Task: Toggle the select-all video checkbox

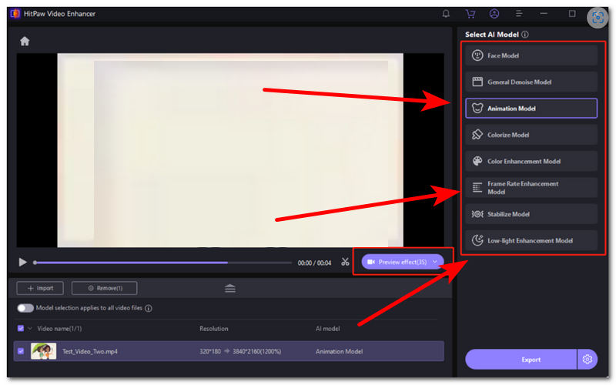Action: pos(21,329)
